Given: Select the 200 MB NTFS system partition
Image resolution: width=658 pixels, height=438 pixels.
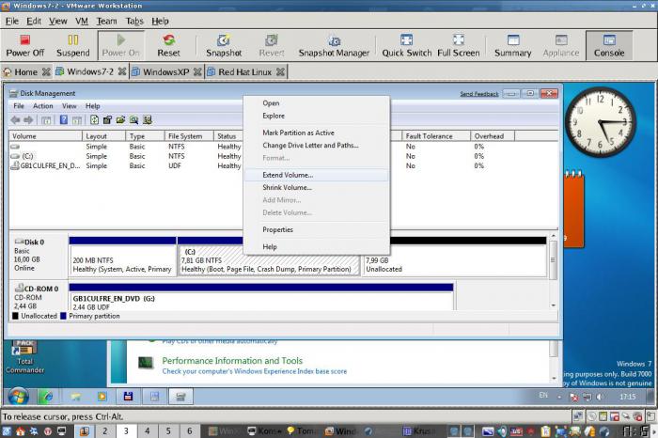Looking at the screenshot, I should tap(122, 257).
